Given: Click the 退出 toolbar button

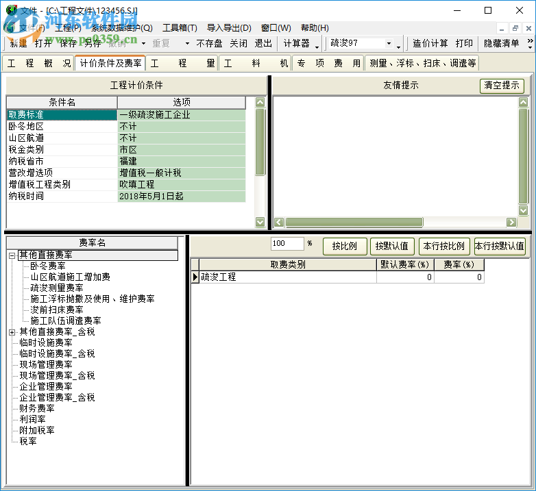Looking at the screenshot, I should pos(263,43).
